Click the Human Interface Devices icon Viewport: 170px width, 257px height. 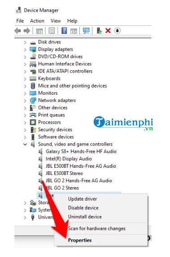pos(33,64)
